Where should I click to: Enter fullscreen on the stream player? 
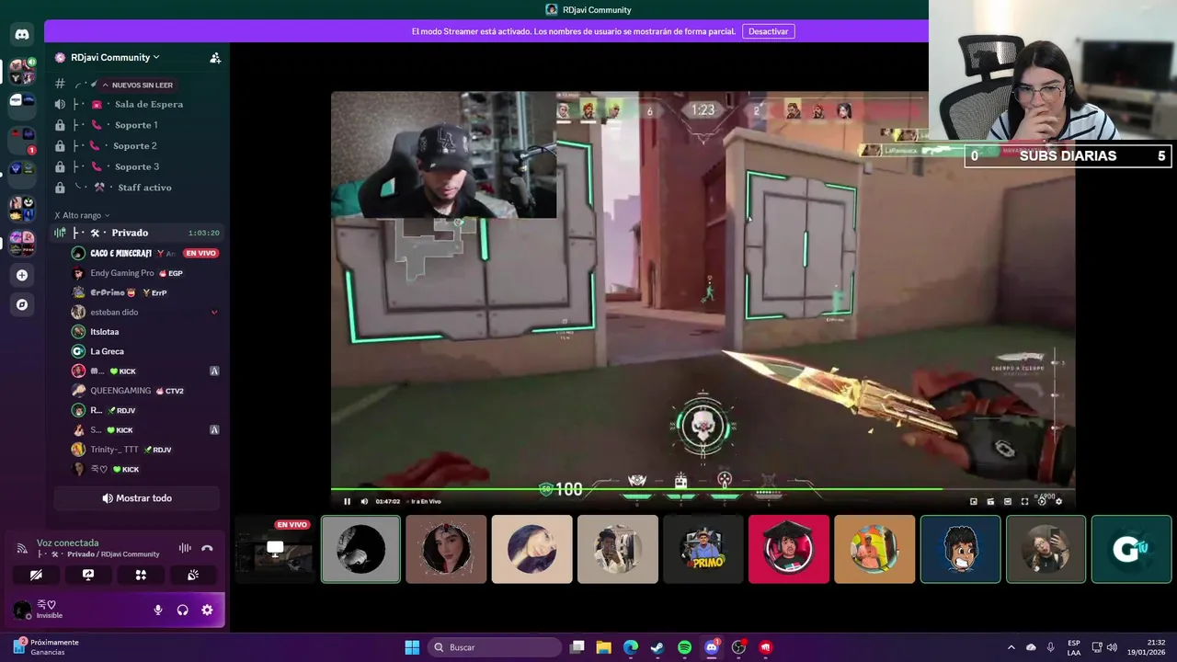coord(1024,501)
